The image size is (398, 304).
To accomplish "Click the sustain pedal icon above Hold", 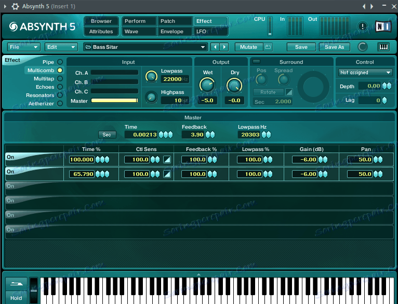I will (x=16, y=284).
